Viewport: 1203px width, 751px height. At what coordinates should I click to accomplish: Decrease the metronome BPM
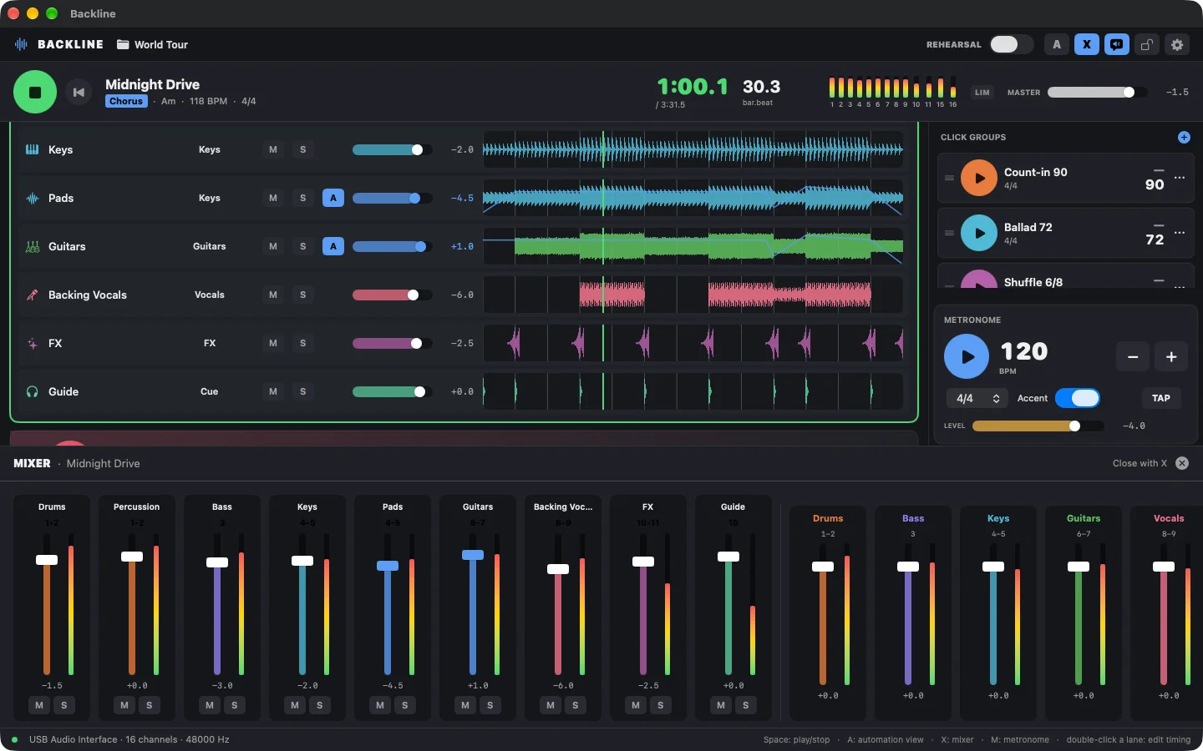[1133, 357]
